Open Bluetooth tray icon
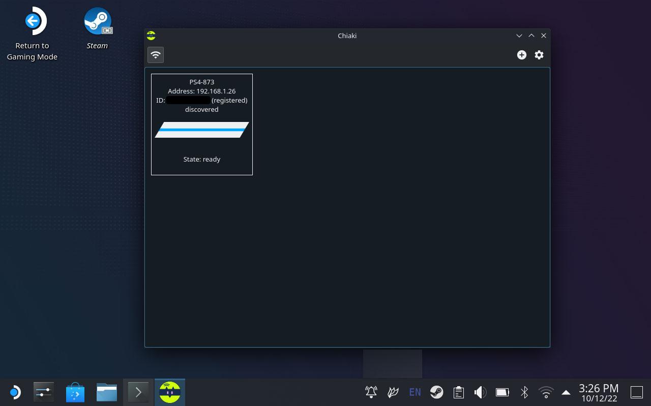 coord(524,392)
